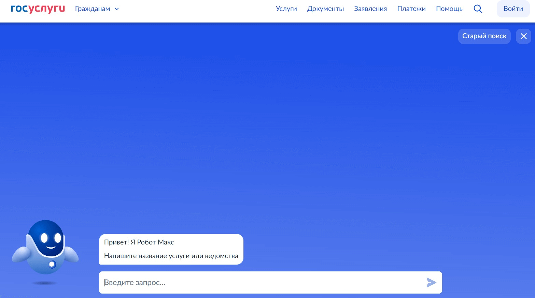535x298 pixels.
Task: Click the Госуслуги logo
Action: [x=38, y=9]
